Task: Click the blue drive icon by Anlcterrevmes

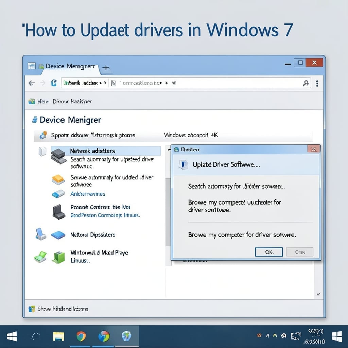Action: (58, 194)
